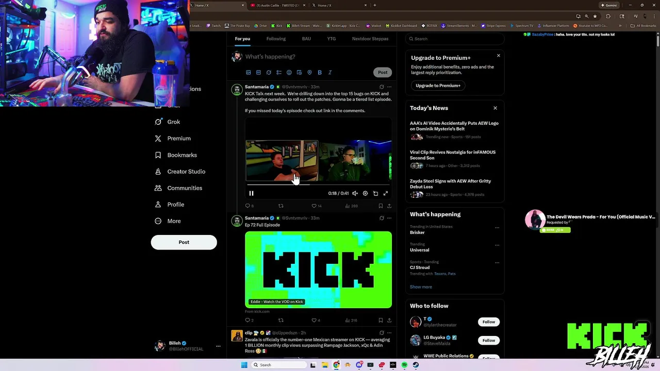Image resolution: width=660 pixels, height=371 pixels.
Task: Open more options for CJ Stroud trend
Action: pyautogui.click(x=497, y=263)
